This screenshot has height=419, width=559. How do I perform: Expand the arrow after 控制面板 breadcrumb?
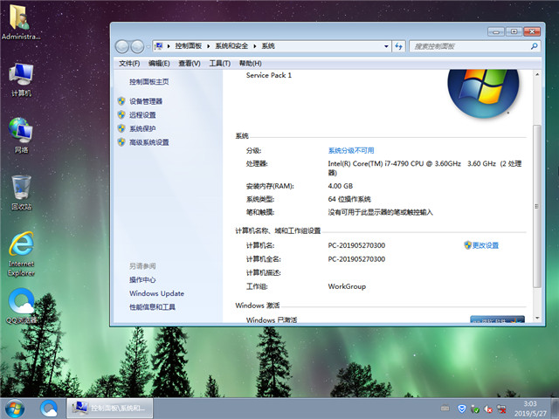[x=208, y=46]
